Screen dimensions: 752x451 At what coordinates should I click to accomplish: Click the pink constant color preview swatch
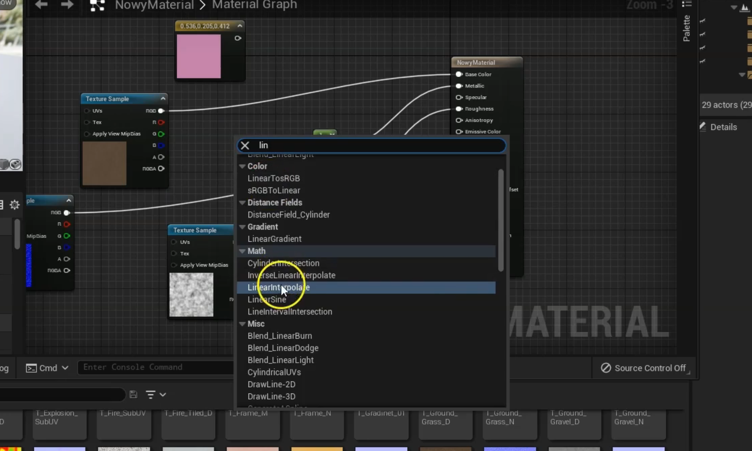click(x=199, y=56)
